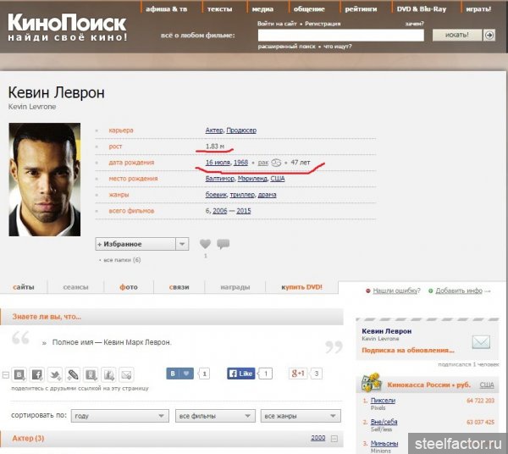The width and height of the screenshot is (508, 454).
Task: Share page link by email envelope icon
Action: point(126,375)
